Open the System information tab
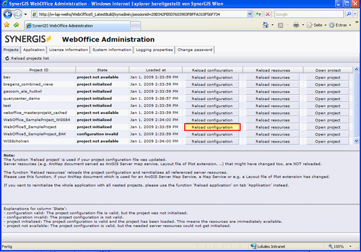Screen dimensions: 361x252 click(x=112, y=50)
